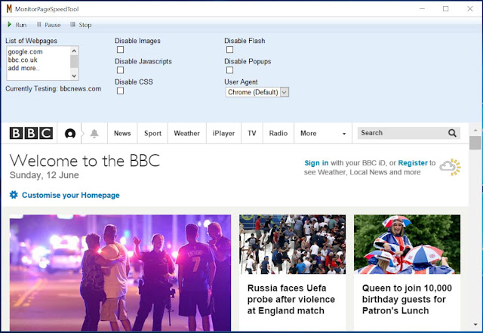The height and width of the screenshot is (333, 483).
Task: Open the BBC account profile icon
Action: click(70, 134)
